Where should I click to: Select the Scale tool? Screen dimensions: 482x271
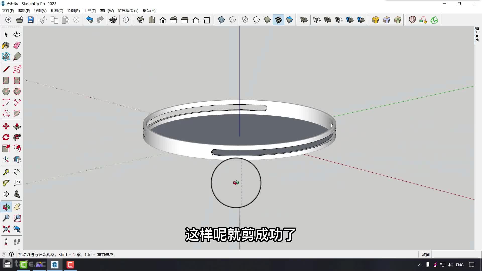pos(6,148)
